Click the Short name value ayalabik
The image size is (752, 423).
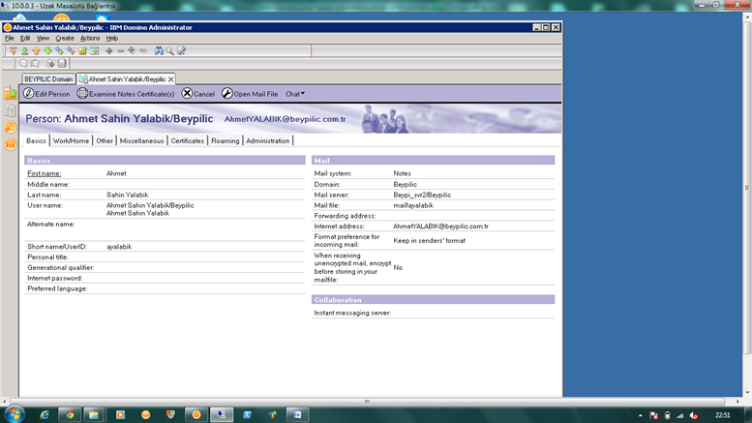[x=119, y=247]
